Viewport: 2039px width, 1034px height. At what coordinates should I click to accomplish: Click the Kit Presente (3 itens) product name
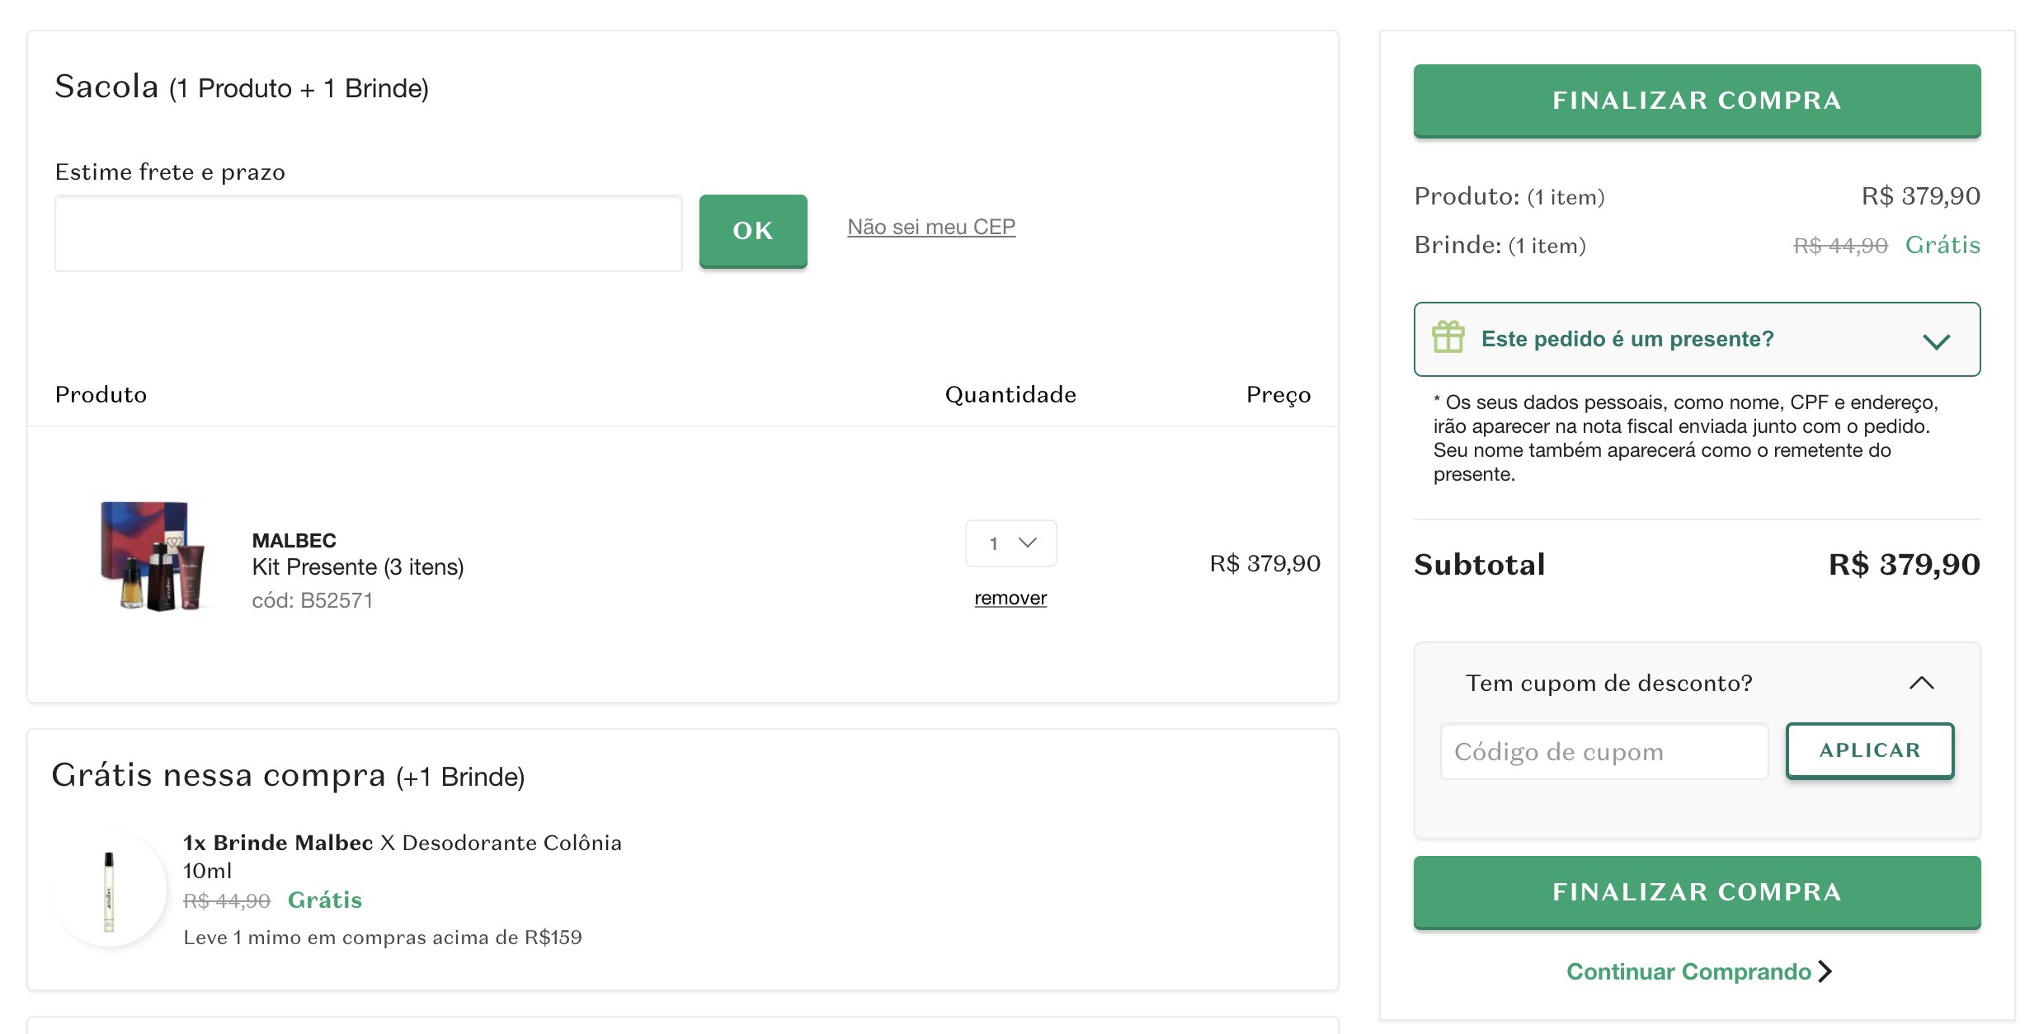(358, 567)
